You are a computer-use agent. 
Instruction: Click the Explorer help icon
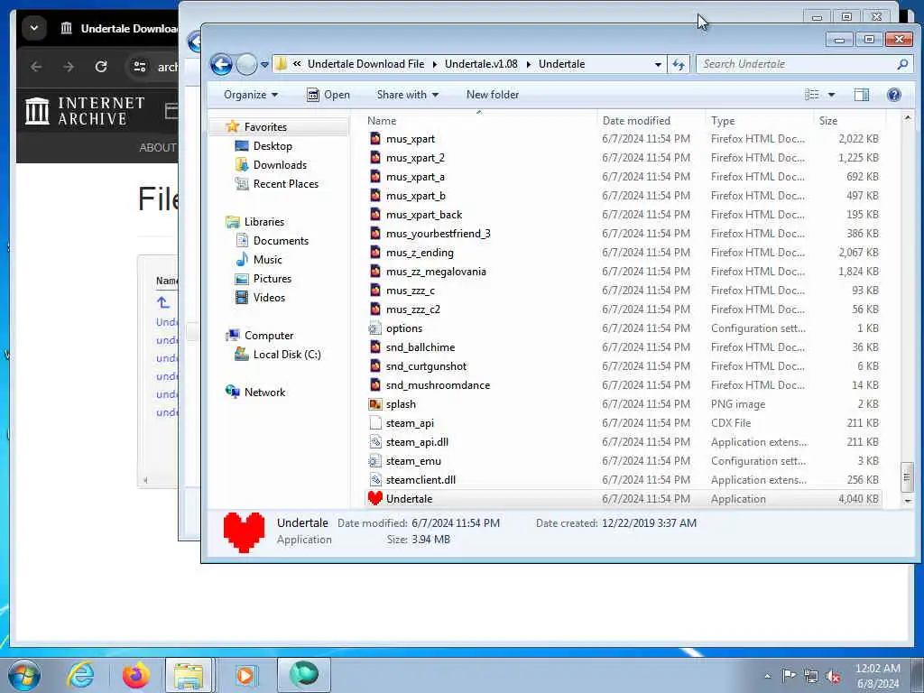894,95
